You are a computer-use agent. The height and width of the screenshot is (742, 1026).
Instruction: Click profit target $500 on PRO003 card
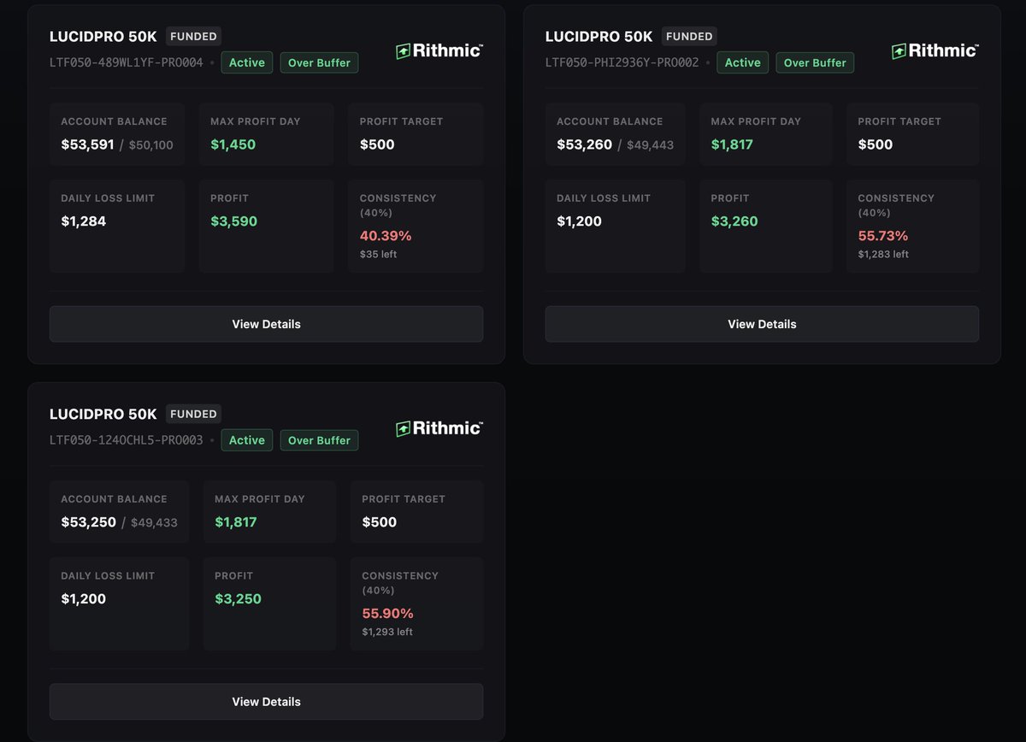click(x=379, y=522)
